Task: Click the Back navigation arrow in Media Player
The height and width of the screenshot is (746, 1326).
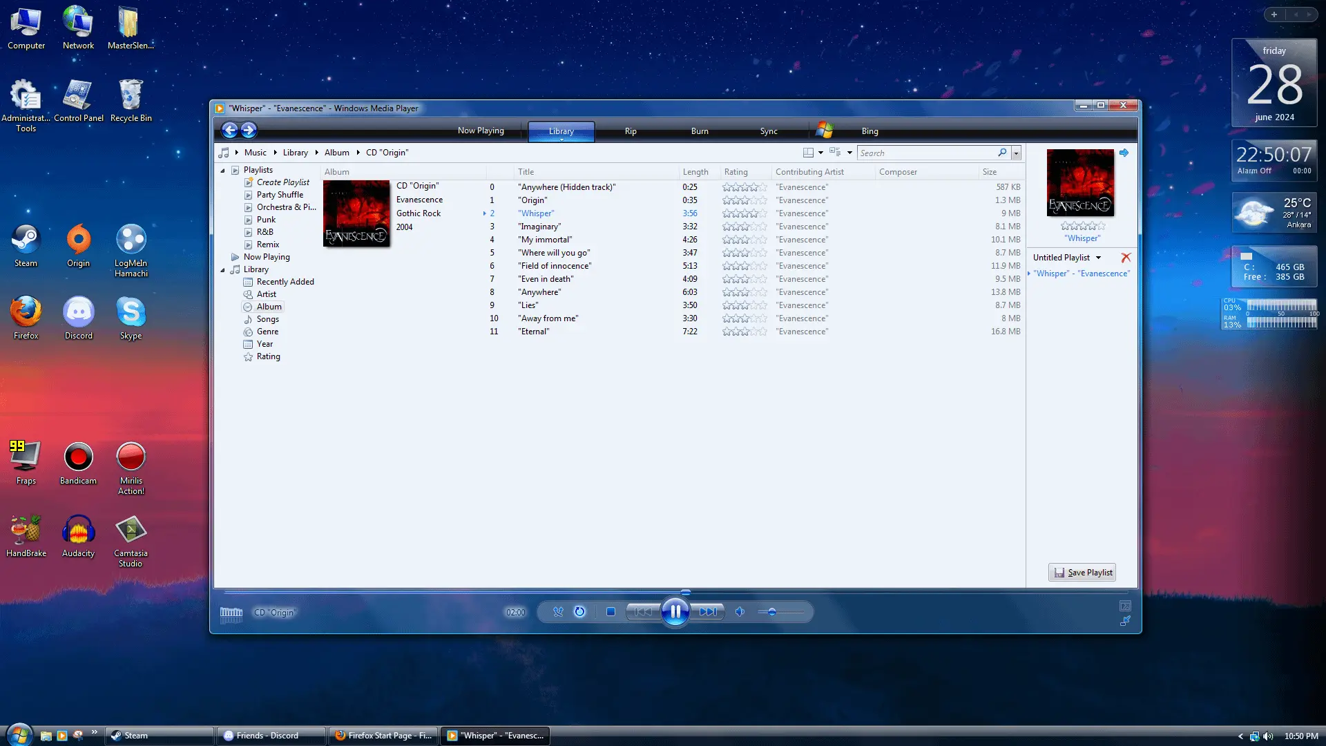Action: [230, 130]
